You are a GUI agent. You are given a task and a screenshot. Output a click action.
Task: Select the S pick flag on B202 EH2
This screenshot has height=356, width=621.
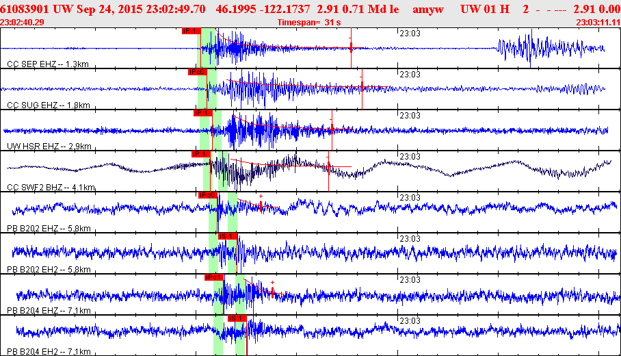227,236
